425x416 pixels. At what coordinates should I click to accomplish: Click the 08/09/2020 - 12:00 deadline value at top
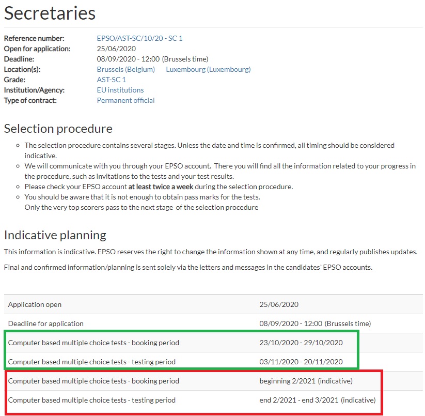coord(129,59)
